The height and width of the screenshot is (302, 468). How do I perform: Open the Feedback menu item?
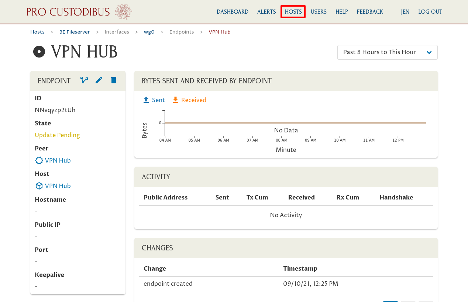370,12
